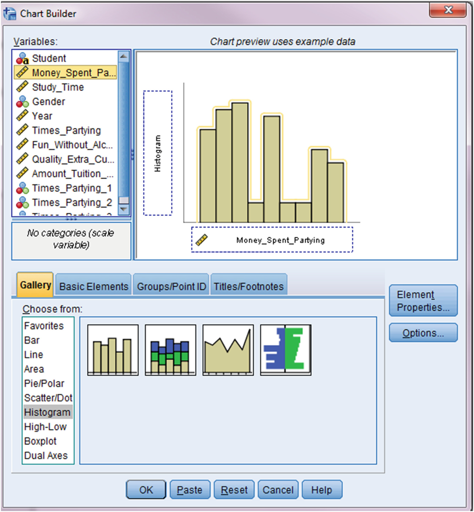Select the Study_Time variable name
The width and height of the screenshot is (474, 512).
click(x=58, y=87)
